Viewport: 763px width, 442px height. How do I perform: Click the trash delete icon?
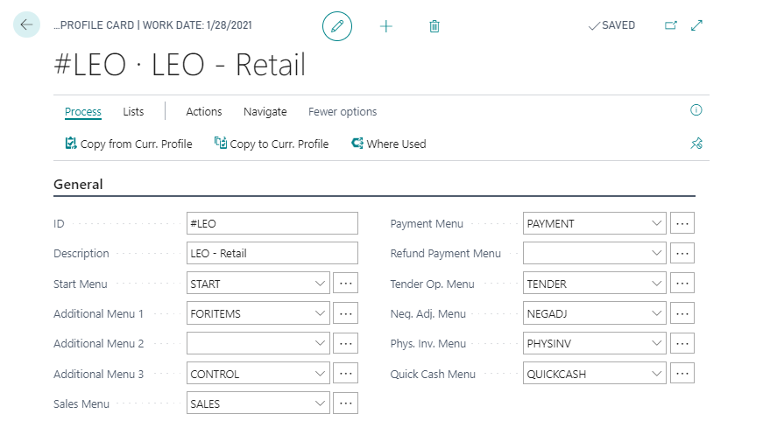(434, 26)
